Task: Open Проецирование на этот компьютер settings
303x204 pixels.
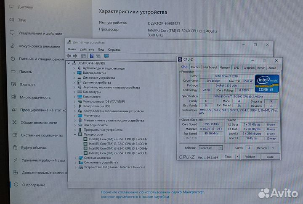Action: (x=43, y=110)
